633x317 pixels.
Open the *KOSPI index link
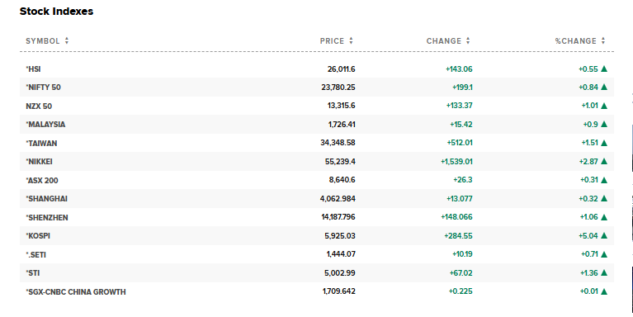[x=38, y=236]
